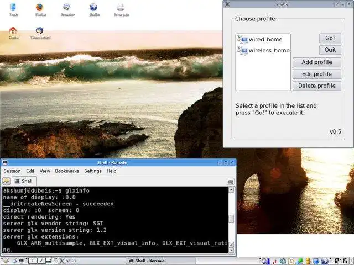Viewport: 354px width, 265px height.
Task: Switch to virtual desktop 2 in pager
Action: click(41, 261)
